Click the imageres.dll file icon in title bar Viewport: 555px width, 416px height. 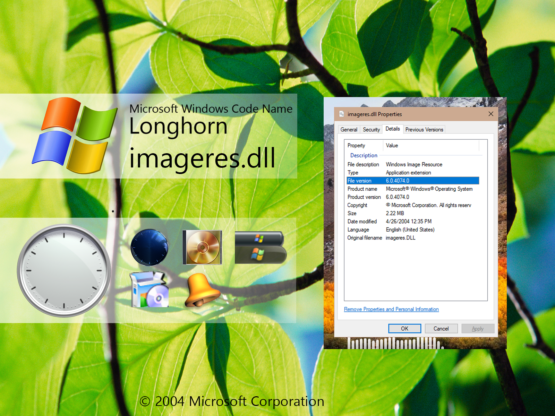pos(342,114)
